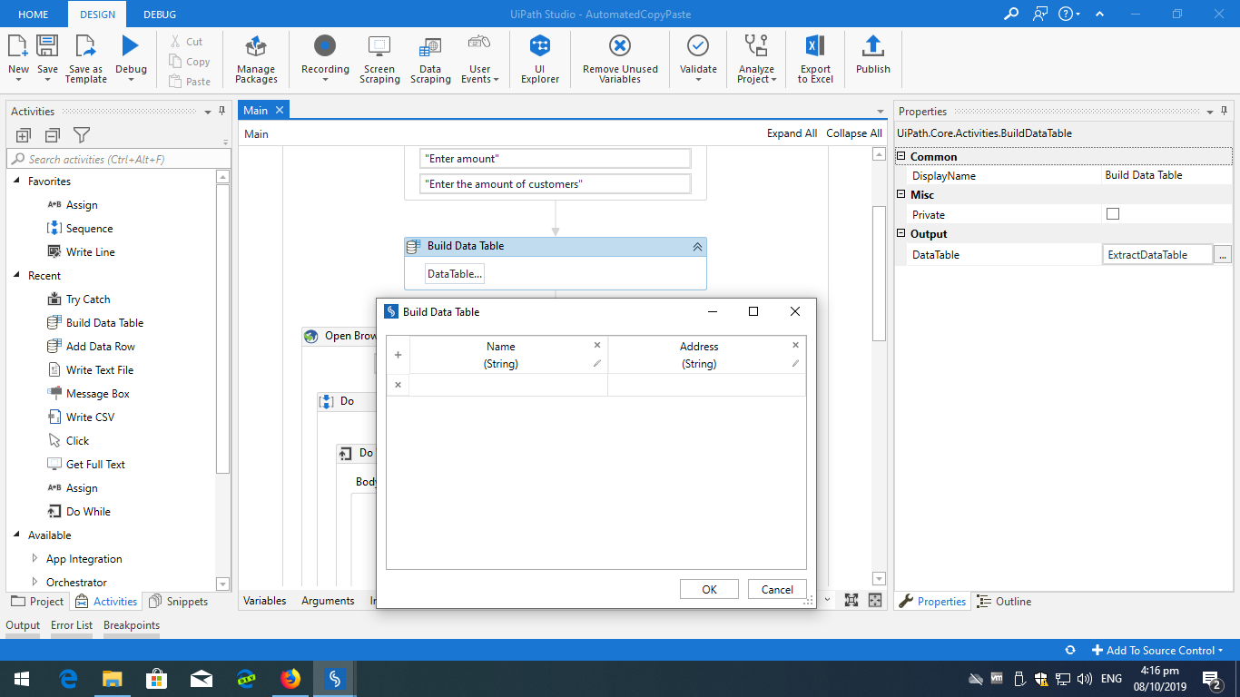Click expand-all icon in Activities panel
The height and width of the screenshot is (697, 1240).
24,135
